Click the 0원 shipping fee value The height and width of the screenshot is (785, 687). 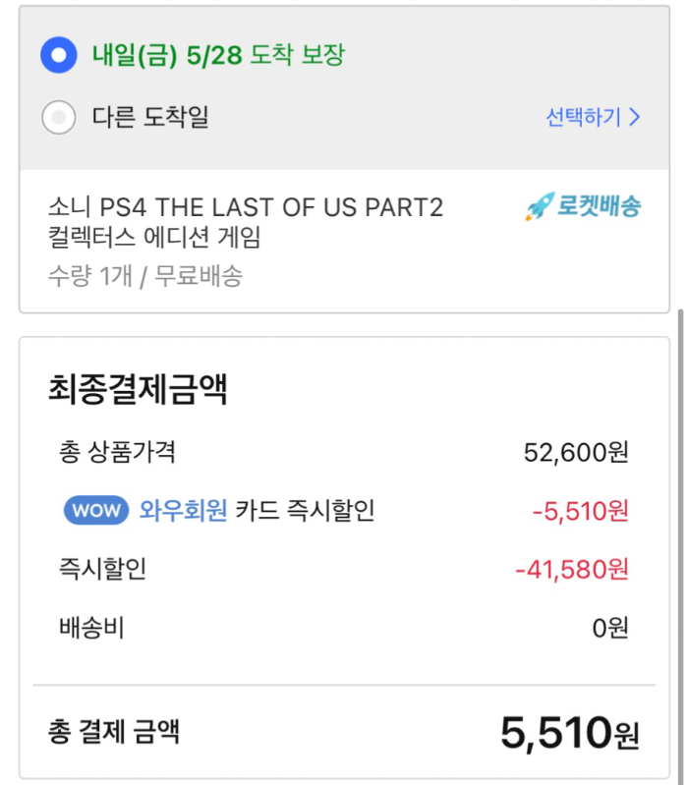pos(609,627)
